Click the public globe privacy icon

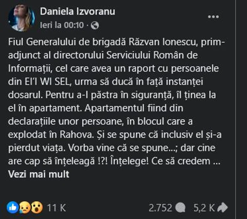coord(95,26)
